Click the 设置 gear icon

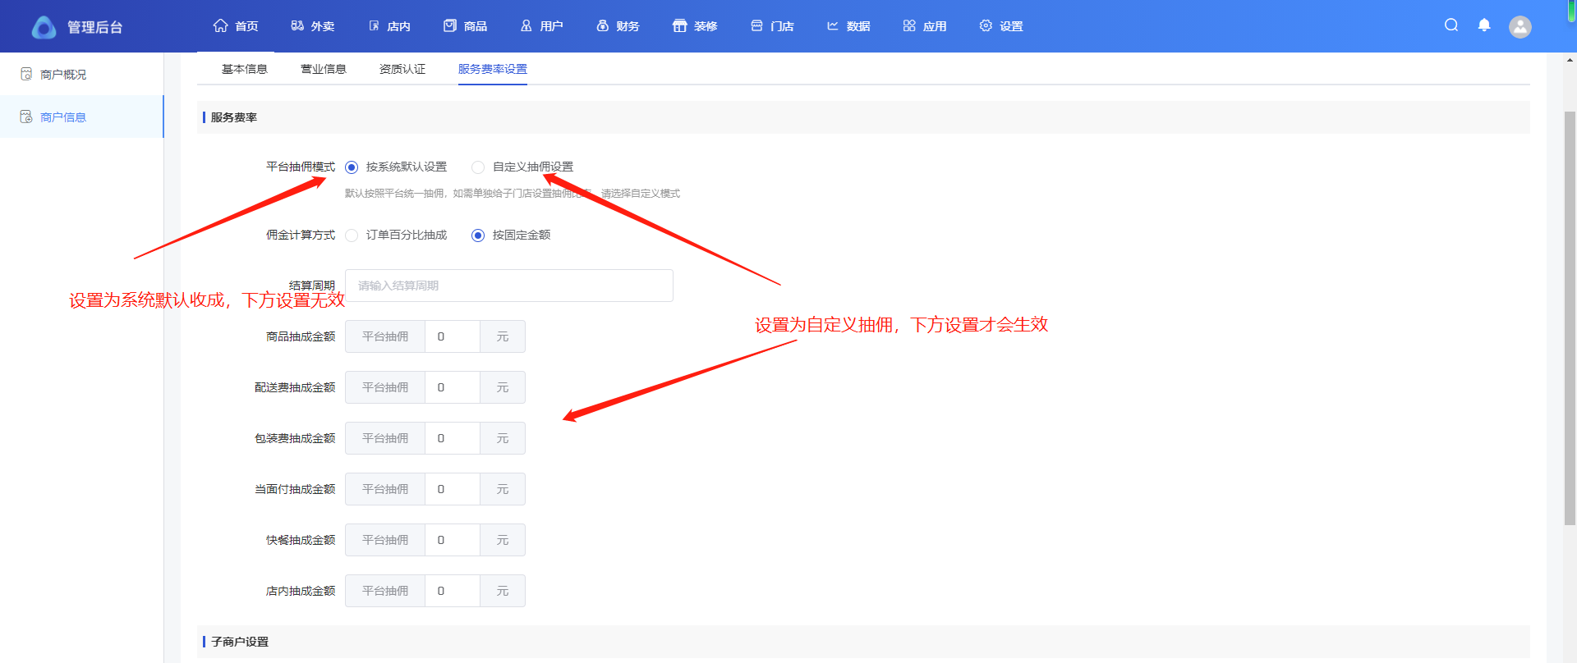[986, 26]
